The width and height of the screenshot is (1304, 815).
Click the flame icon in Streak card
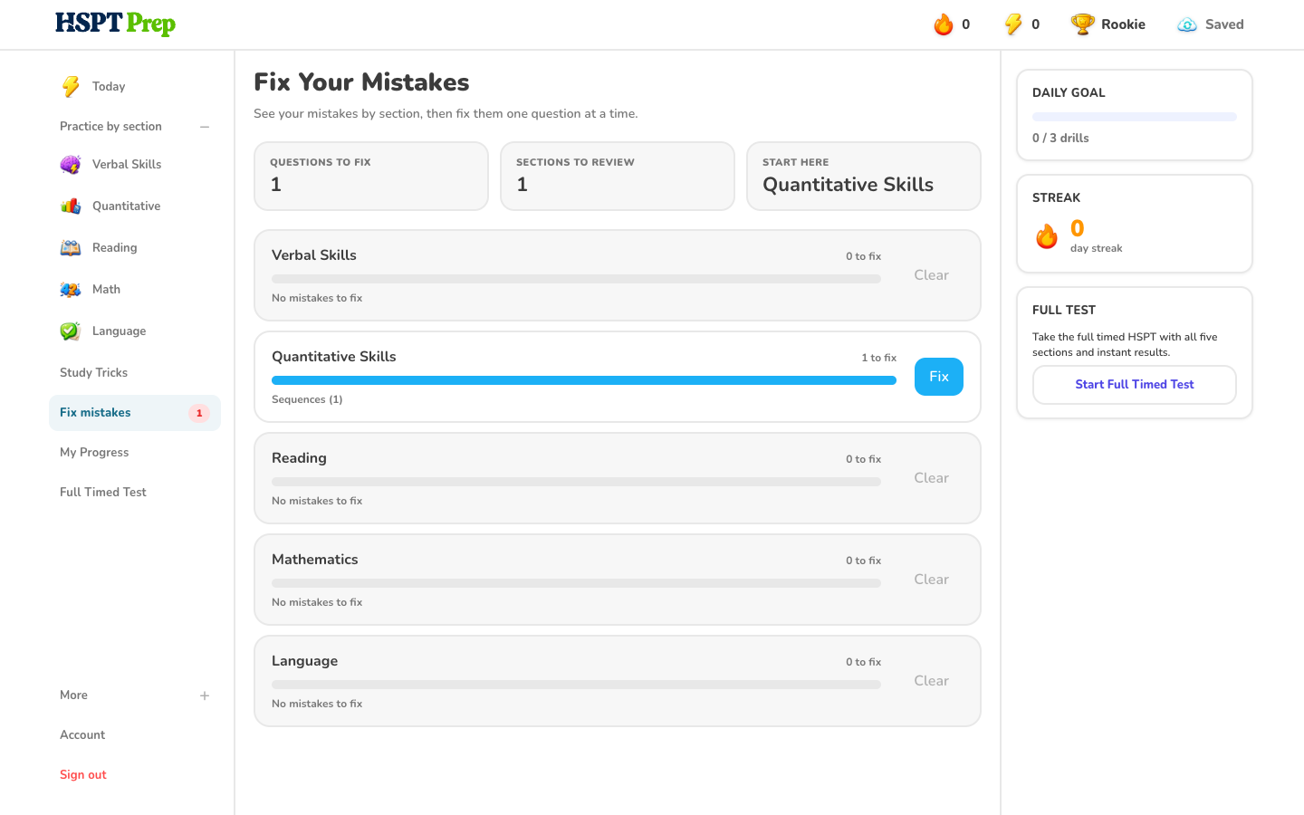[1047, 236]
